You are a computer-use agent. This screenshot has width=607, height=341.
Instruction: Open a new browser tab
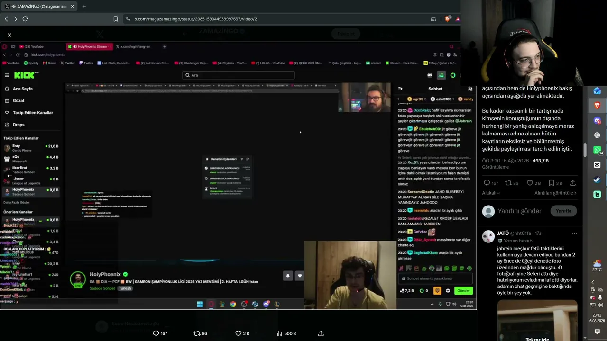[x=84, y=6]
